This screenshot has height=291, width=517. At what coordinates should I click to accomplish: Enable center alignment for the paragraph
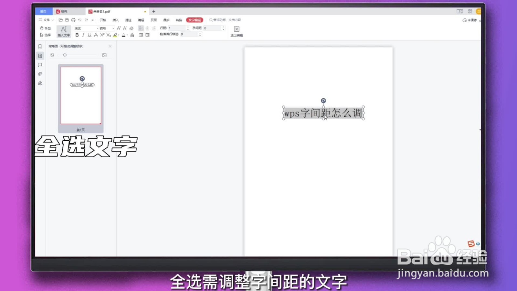(147, 28)
